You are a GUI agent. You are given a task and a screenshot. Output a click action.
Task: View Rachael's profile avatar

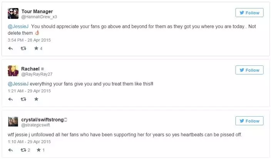(x=13, y=71)
